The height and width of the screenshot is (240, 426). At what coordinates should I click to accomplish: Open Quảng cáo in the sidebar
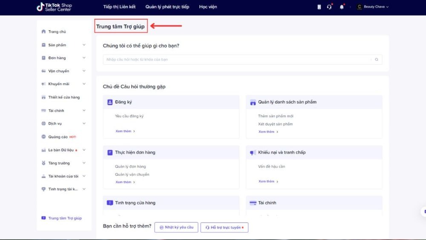click(x=58, y=137)
